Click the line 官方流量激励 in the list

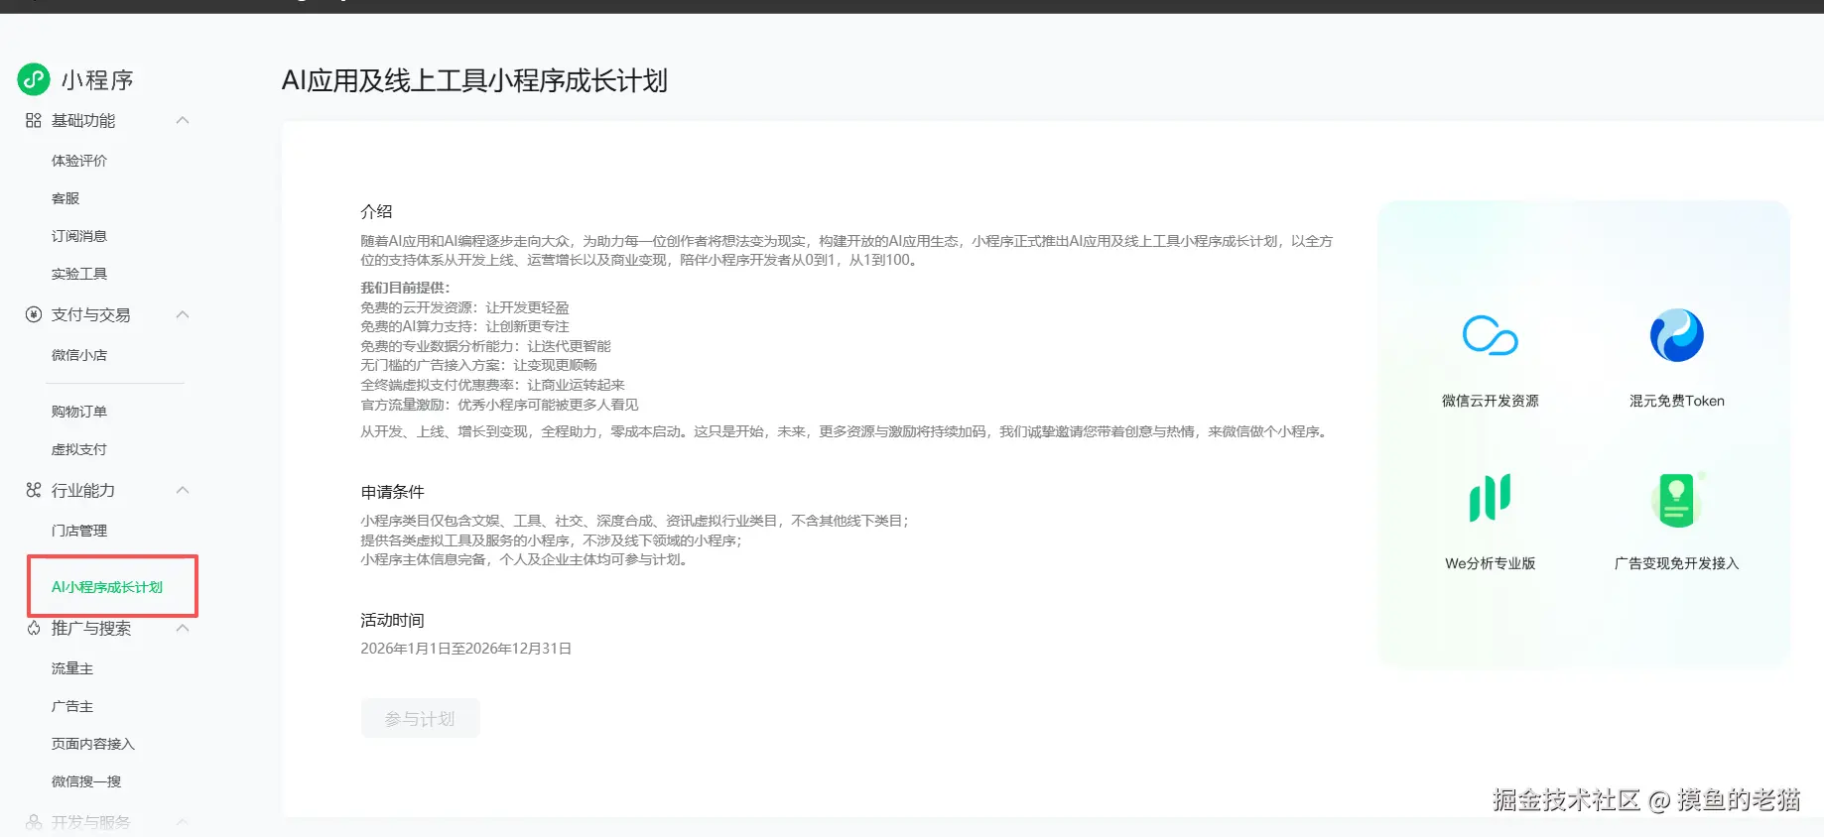point(499,405)
